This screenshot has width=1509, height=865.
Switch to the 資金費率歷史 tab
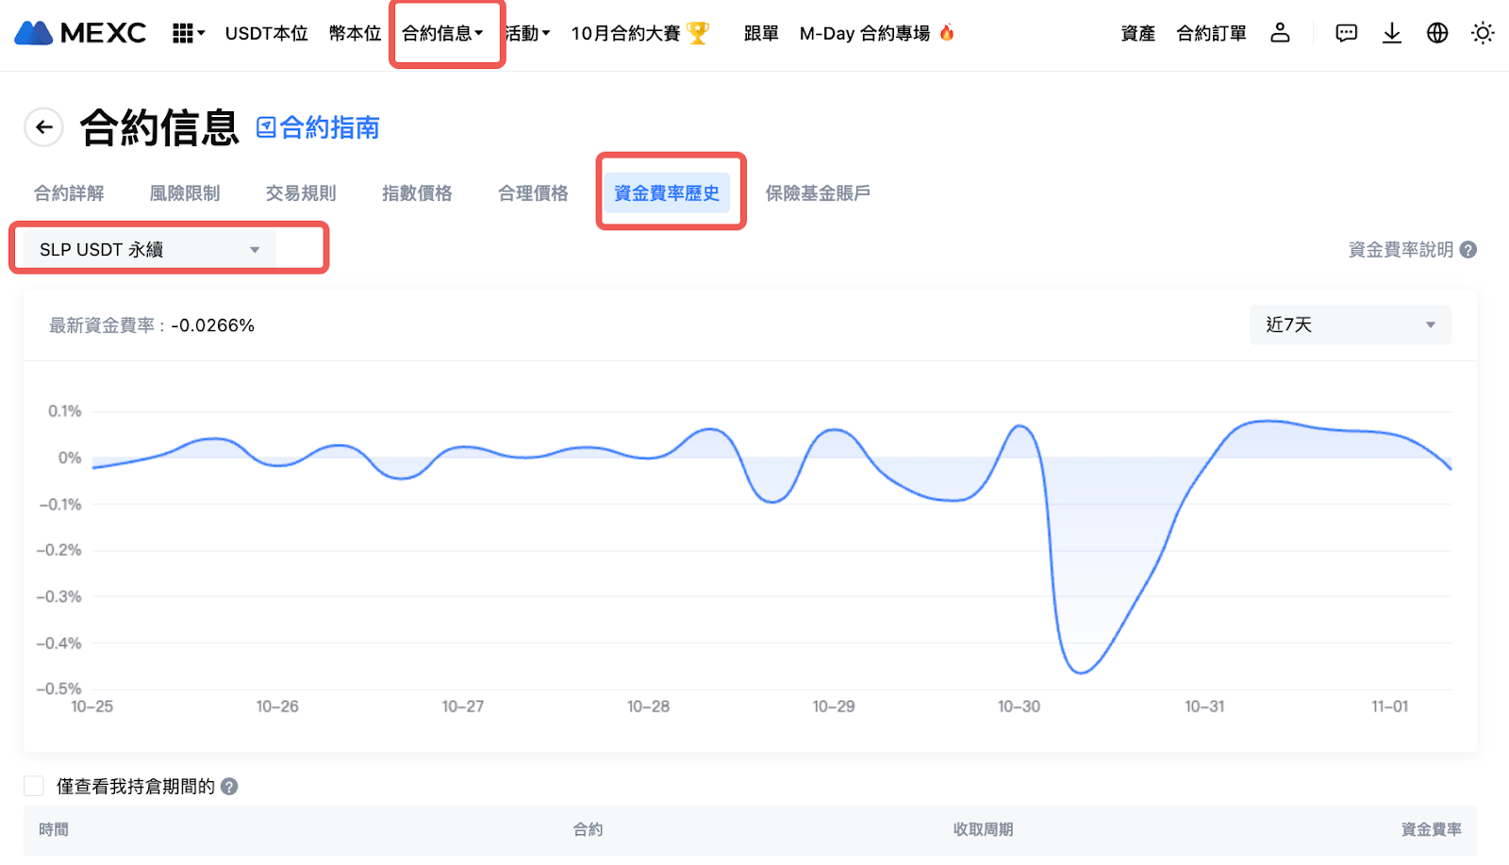[x=667, y=193]
